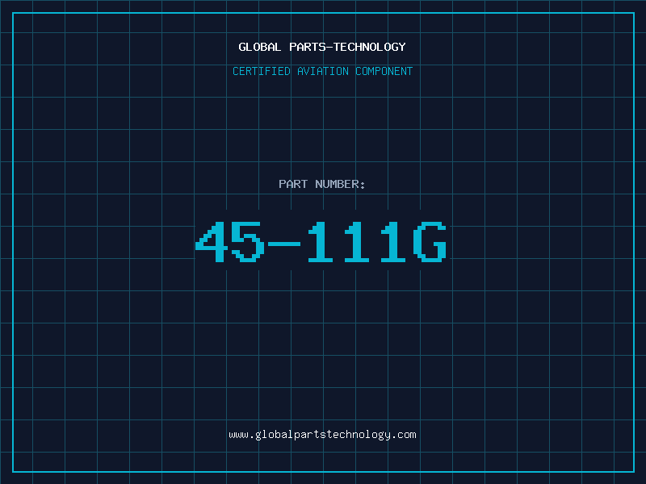Screen dimensions: 646x484
Task: Select the part number 45-111G
Action: coord(321,241)
